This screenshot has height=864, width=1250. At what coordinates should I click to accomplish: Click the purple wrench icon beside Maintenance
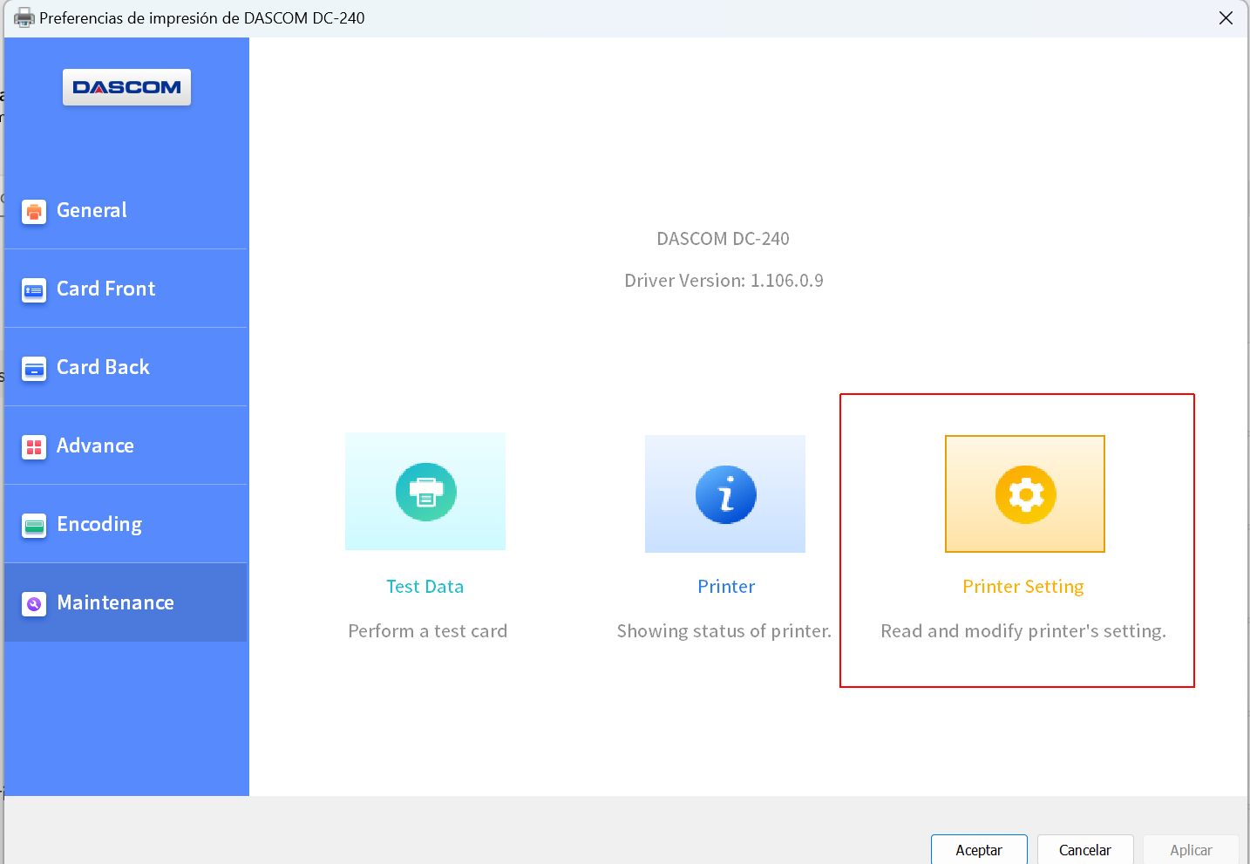(x=34, y=603)
